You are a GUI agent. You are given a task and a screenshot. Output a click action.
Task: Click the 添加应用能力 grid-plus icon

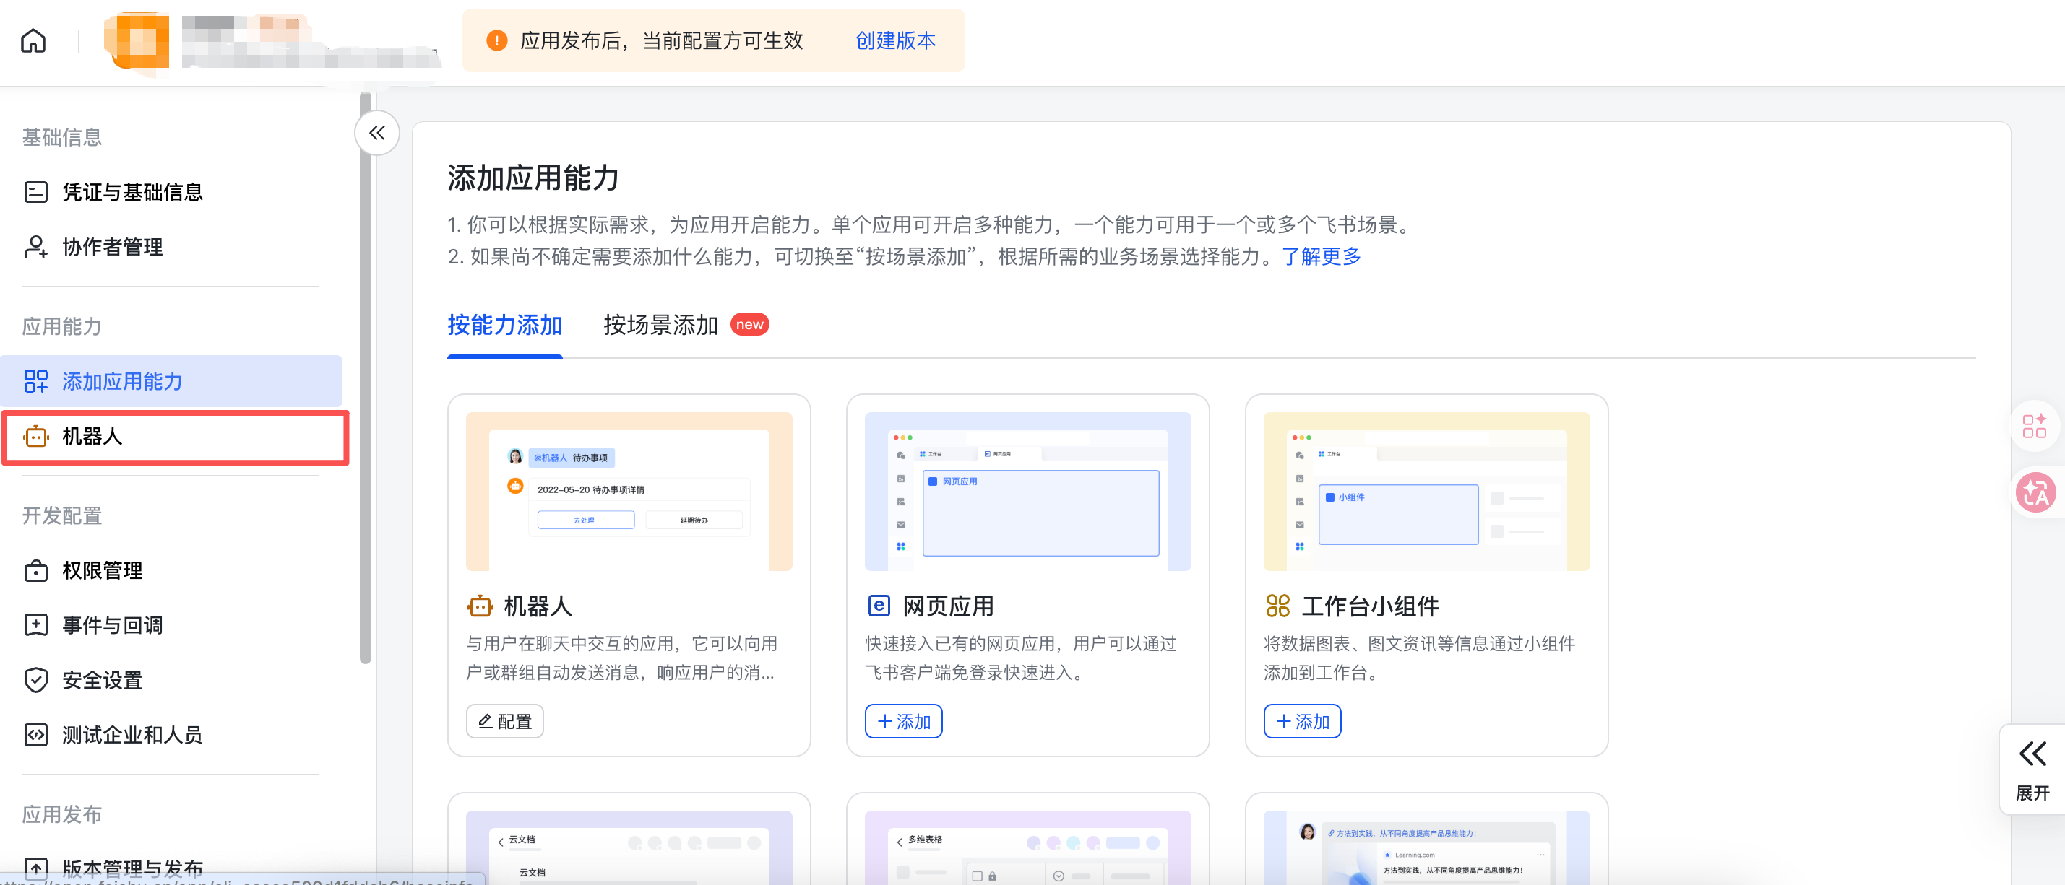click(35, 381)
